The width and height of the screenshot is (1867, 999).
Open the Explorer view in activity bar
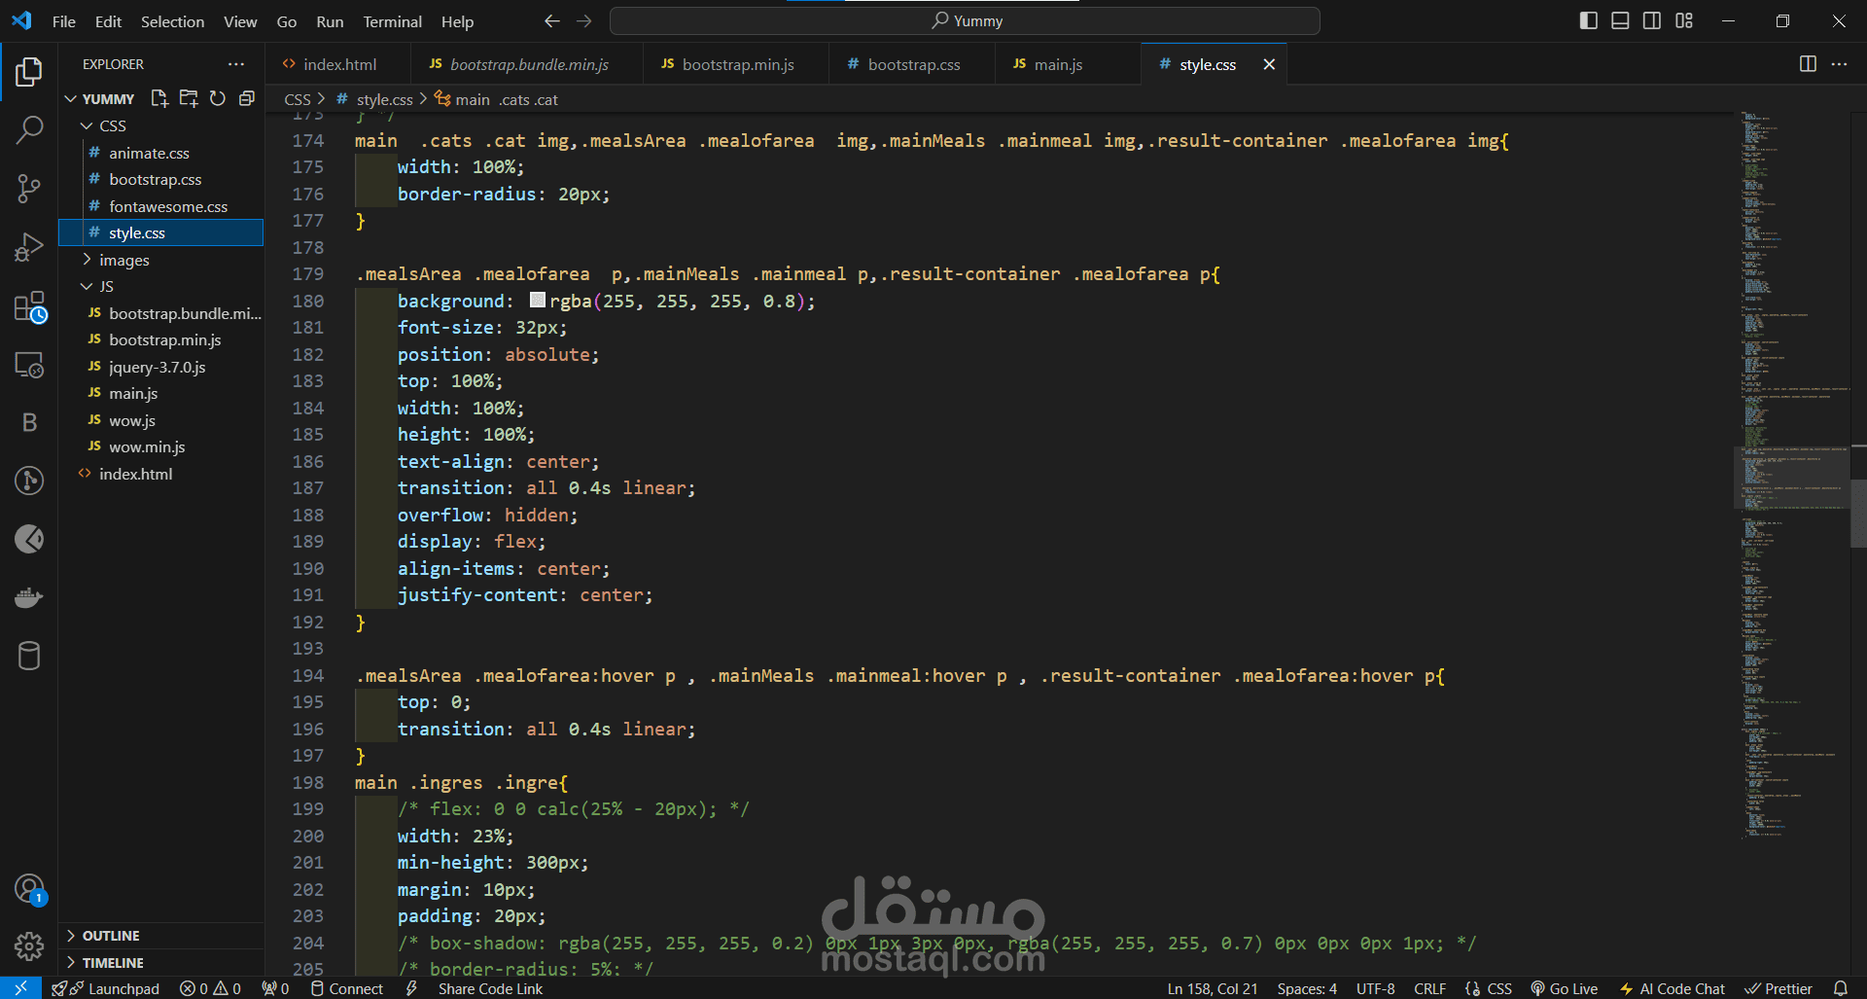pyautogui.click(x=29, y=71)
